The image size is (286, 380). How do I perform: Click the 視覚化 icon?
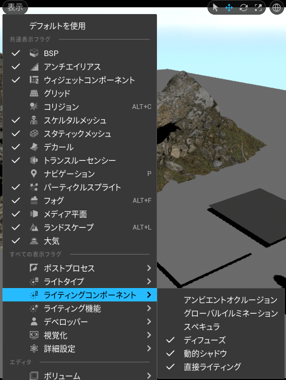[34, 335]
